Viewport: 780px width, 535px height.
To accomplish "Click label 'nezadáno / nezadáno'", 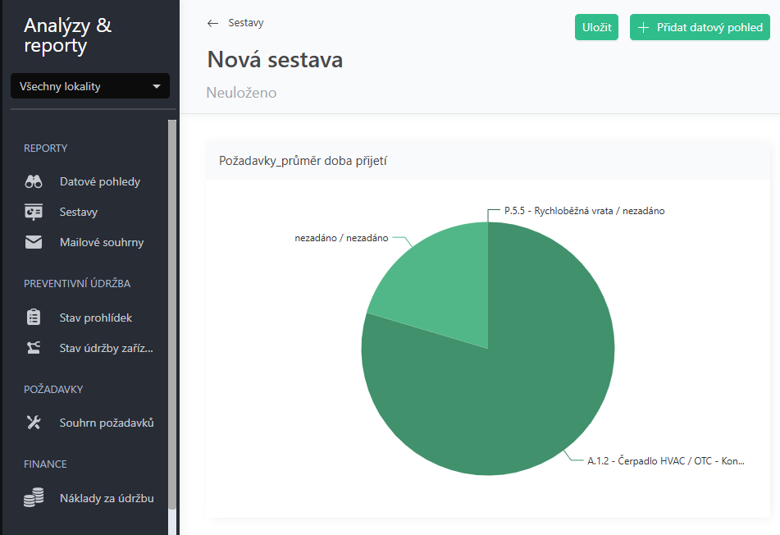I will coord(341,238).
